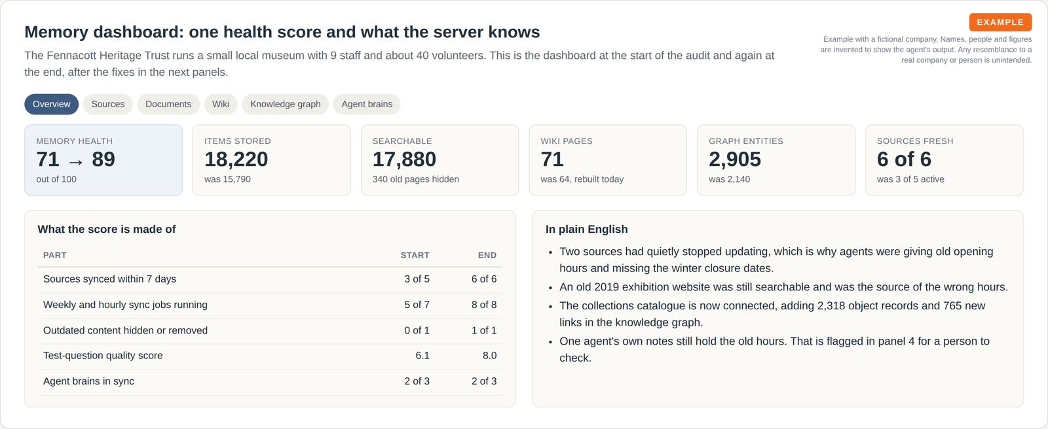The height and width of the screenshot is (429, 1048).
Task: Click end value '8 of 8'
Action: (484, 305)
